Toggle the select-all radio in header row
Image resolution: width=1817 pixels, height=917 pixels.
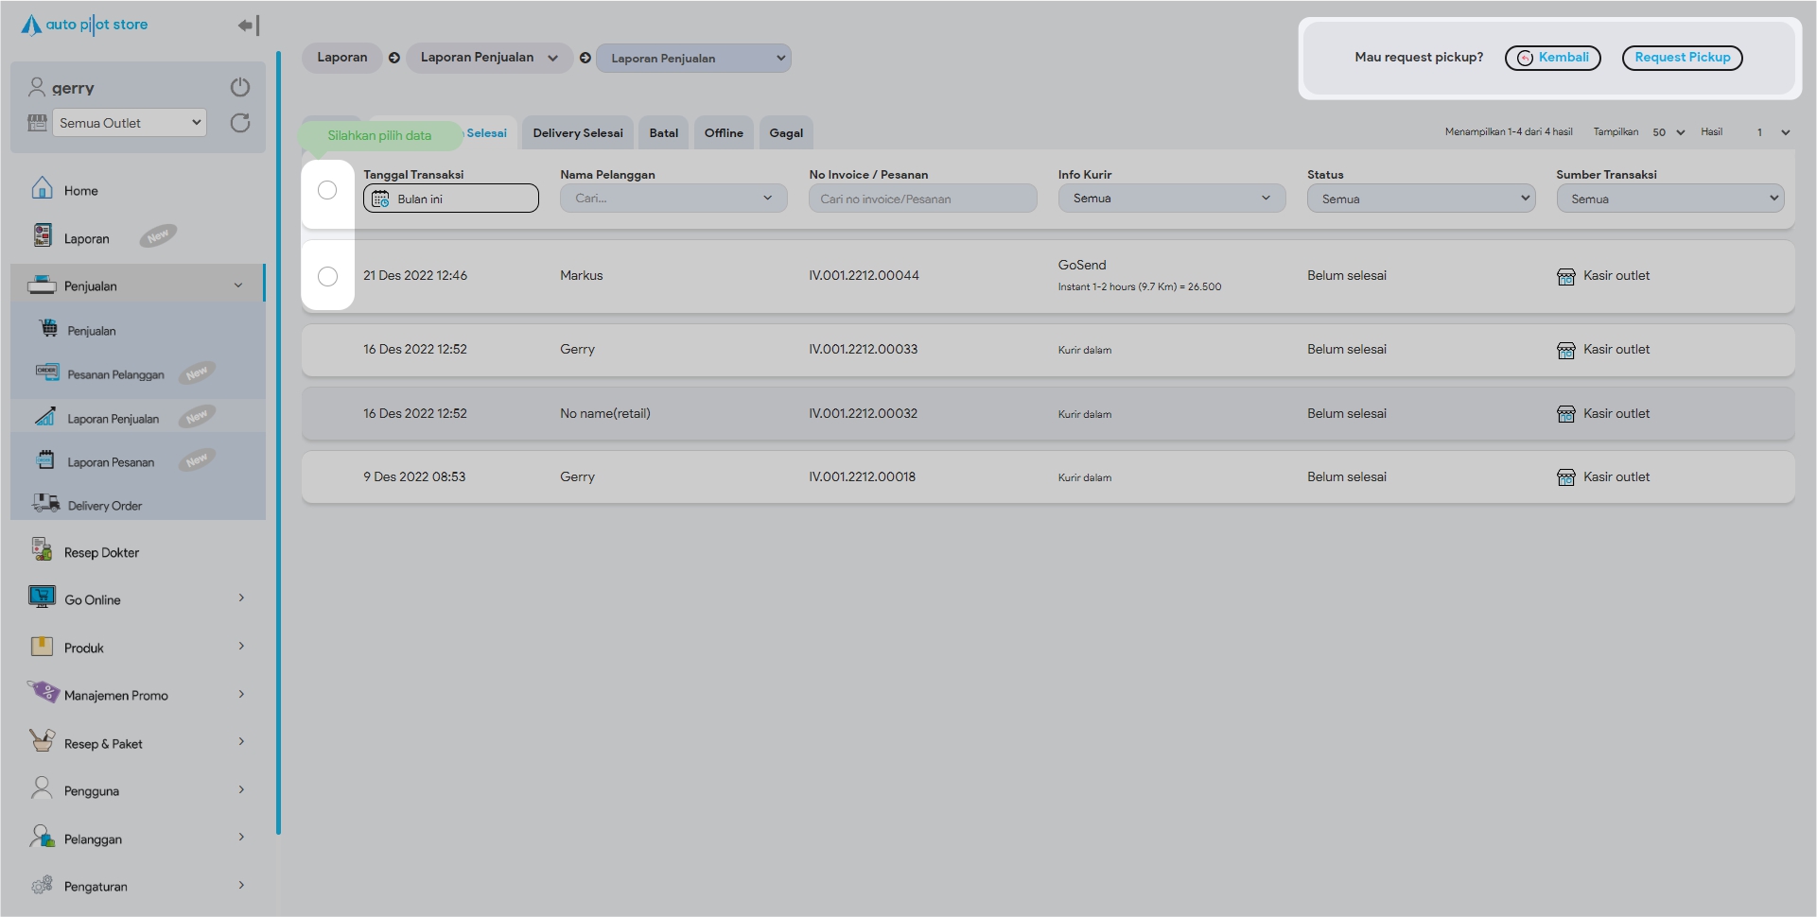[x=327, y=190]
